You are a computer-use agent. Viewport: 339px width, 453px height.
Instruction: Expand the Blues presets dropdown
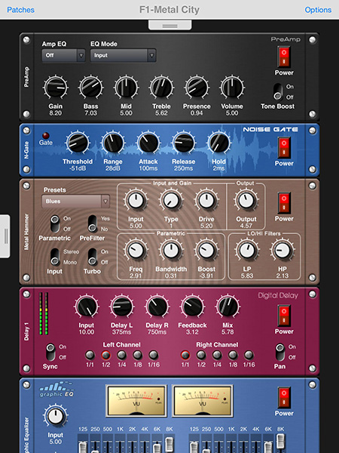click(x=76, y=201)
